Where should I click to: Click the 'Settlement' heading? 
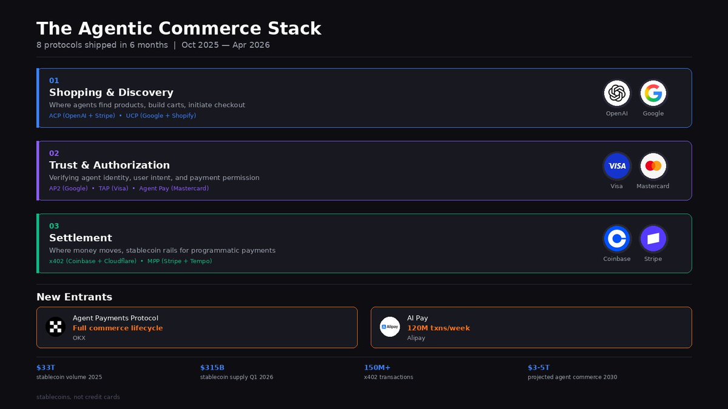(x=81, y=238)
